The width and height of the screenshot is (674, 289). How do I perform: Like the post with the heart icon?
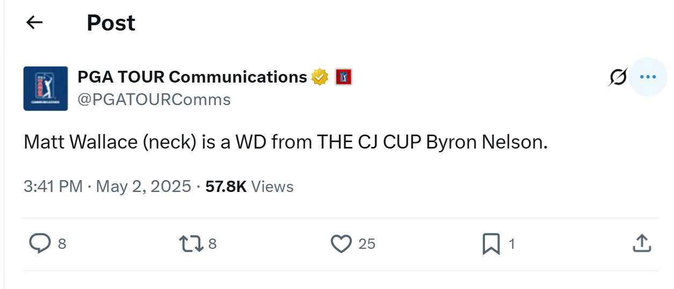coord(340,244)
